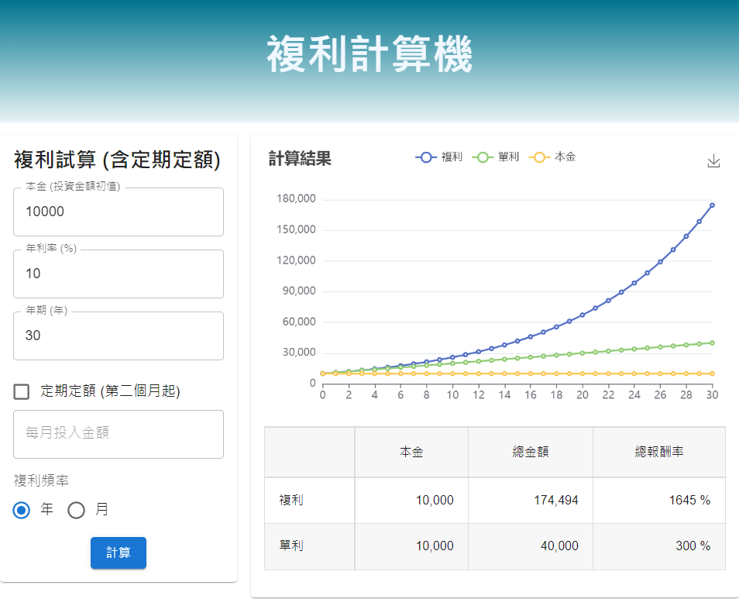Click the compound line point at year 30

712,205
